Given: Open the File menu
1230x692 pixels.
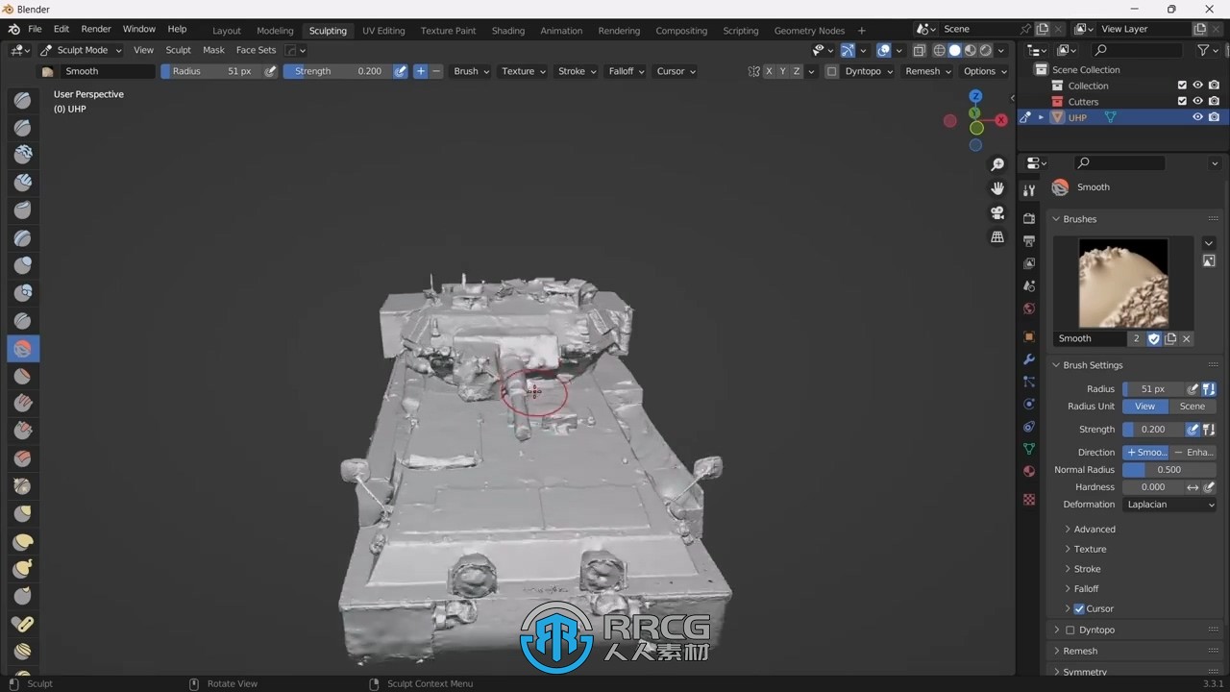Looking at the screenshot, I should pyautogui.click(x=35, y=30).
